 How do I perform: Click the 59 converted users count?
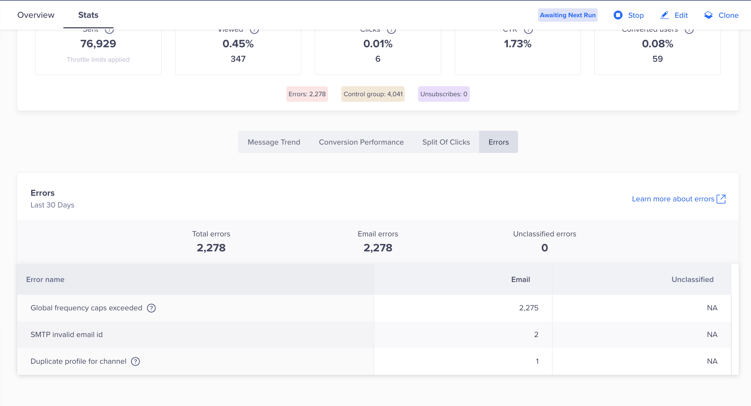tap(657, 59)
